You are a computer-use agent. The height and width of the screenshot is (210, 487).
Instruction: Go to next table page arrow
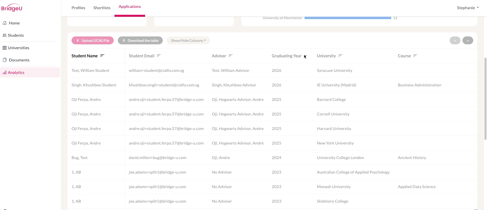[x=468, y=41]
